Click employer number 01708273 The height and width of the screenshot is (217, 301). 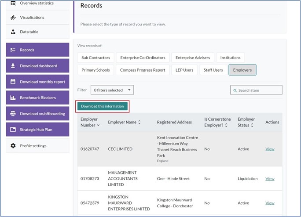tap(90, 179)
